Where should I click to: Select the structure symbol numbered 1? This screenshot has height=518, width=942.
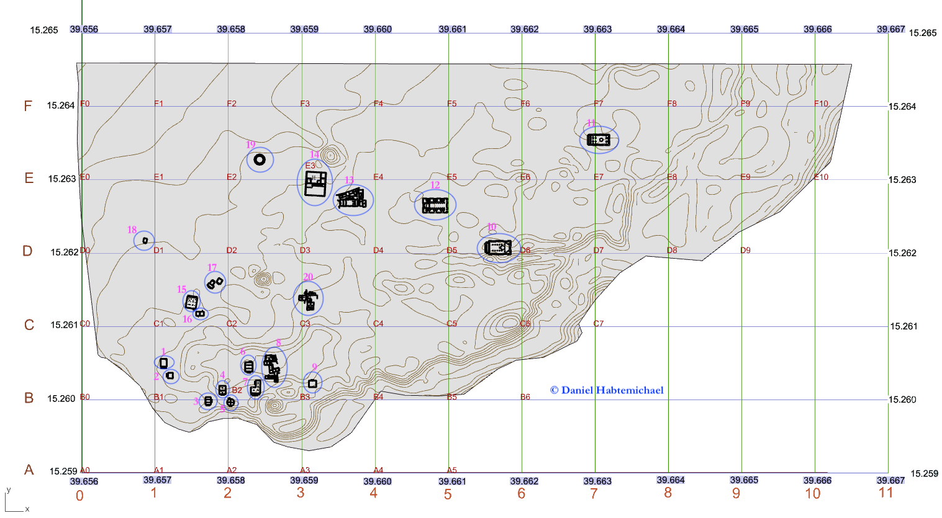pos(164,363)
